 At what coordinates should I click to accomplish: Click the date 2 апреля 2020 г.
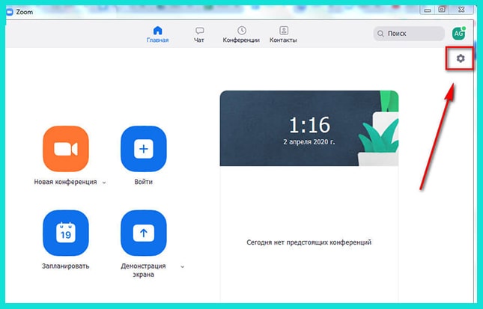click(309, 142)
